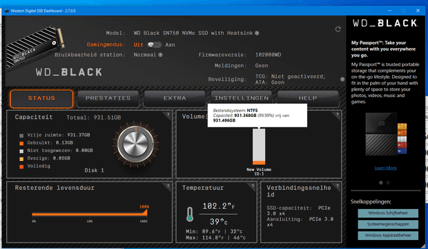Image resolution: width=428 pixels, height=249 pixels.
Task: Open the EXTRA tab
Action: pyautogui.click(x=175, y=98)
